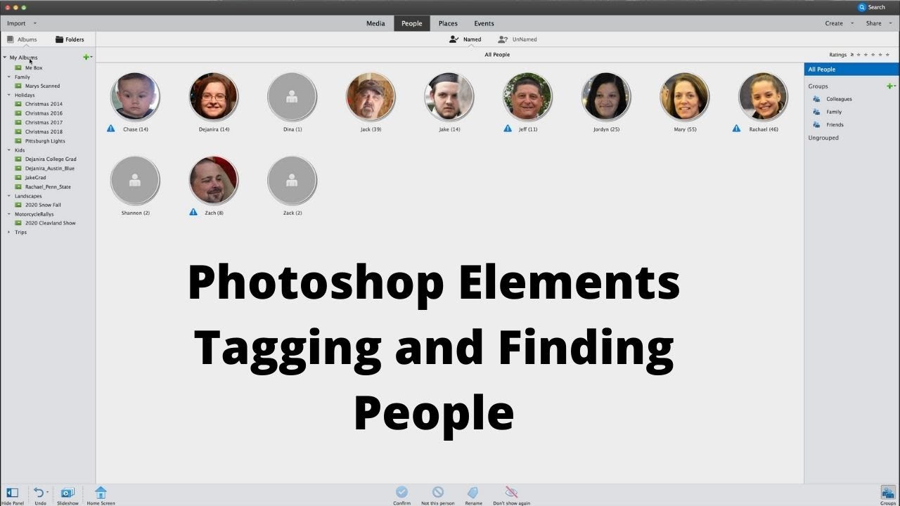Click warning icon next to Rachael

pos(736,129)
